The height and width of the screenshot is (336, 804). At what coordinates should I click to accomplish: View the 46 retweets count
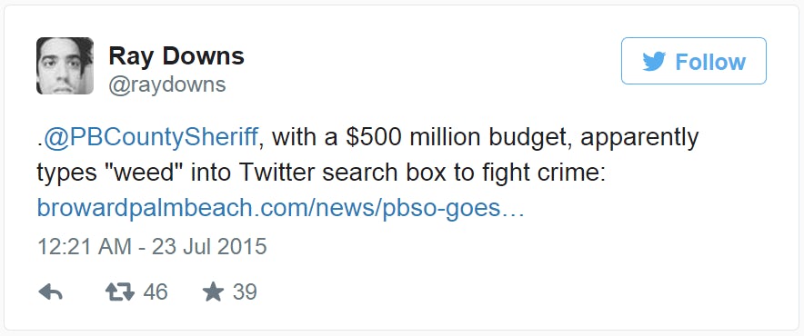pyautogui.click(x=156, y=292)
